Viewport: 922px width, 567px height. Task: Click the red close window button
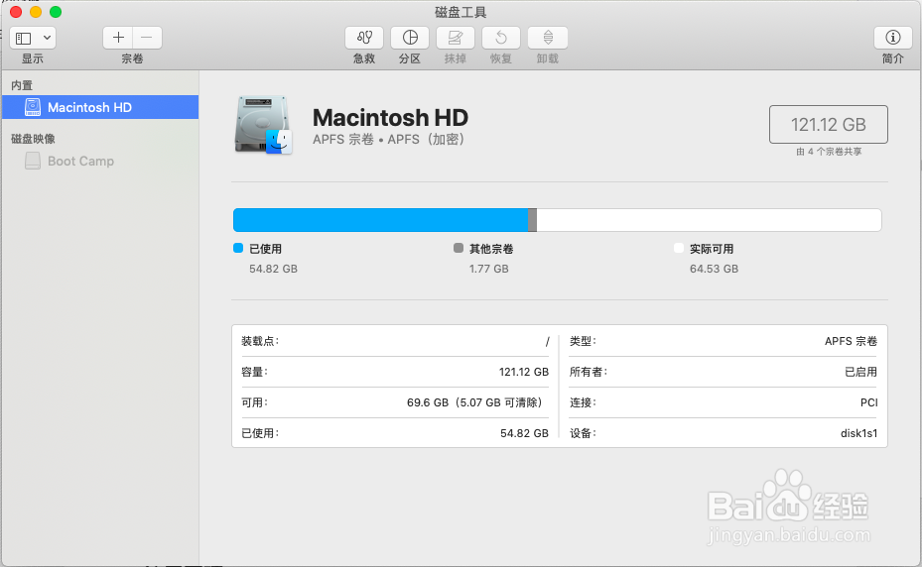tap(16, 12)
